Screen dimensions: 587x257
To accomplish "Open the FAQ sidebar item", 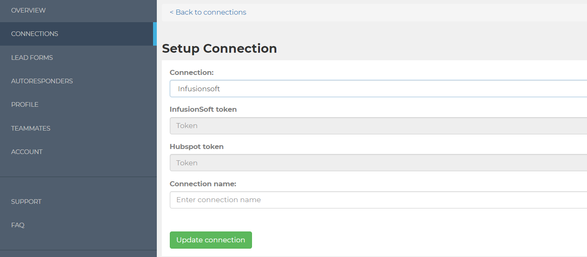I will 18,225.
